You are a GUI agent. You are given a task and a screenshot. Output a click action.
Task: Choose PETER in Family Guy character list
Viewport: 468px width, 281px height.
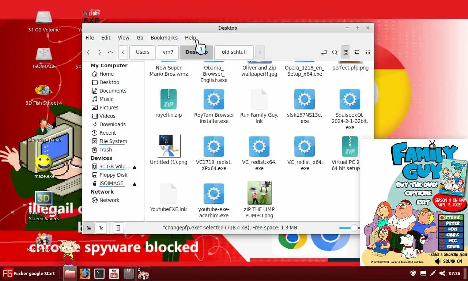click(x=452, y=223)
